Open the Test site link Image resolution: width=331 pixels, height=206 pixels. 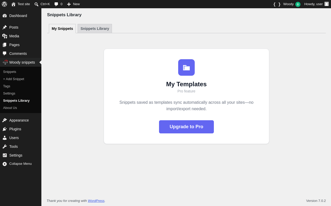pos(24,4)
